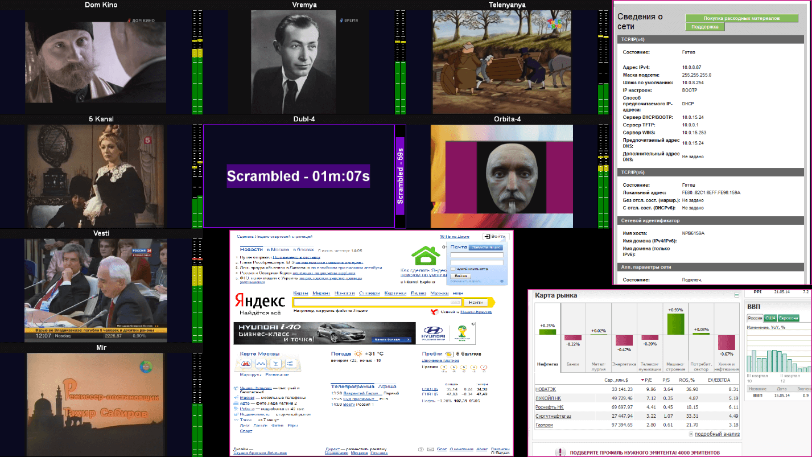
Task: Click the host name value NPI96159A
Action: tap(693, 233)
